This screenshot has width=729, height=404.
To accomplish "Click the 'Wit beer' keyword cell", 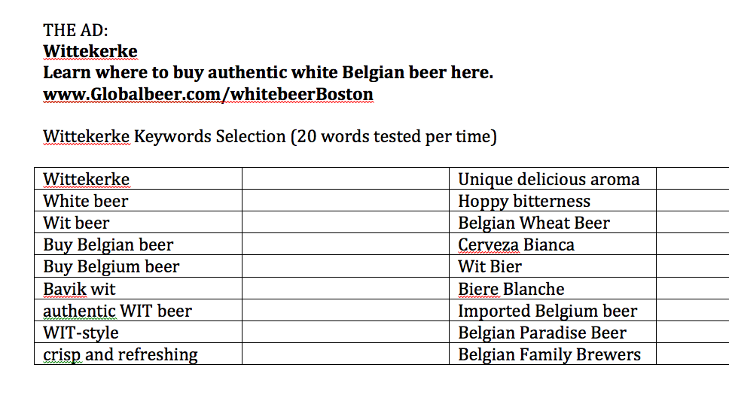I will pyautogui.click(x=138, y=223).
